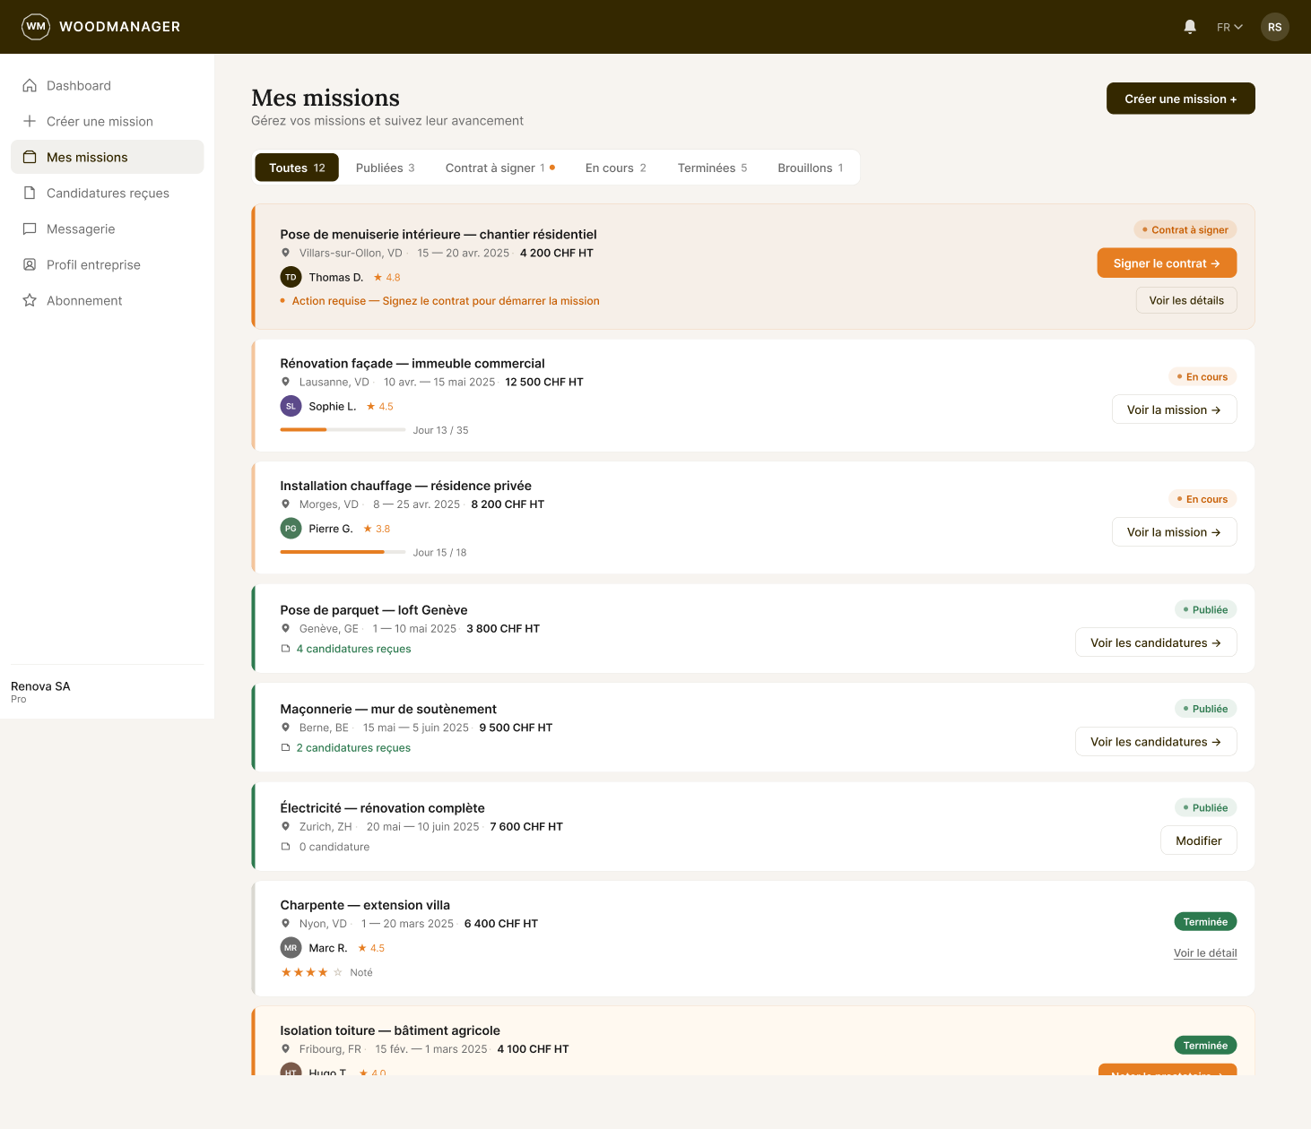The image size is (1311, 1129).
Task: Click the location pin next to Zurich, ZH
Action: click(285, 827)
